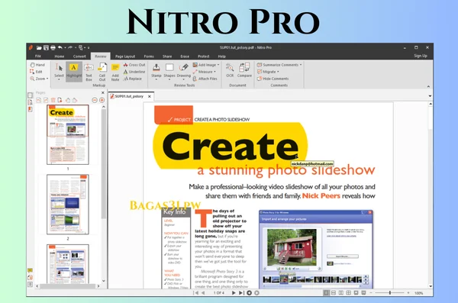Image resolution: width=458 pixels, height=303 pixels.
Task: Apply Underline markup
Action: point(134,72)
